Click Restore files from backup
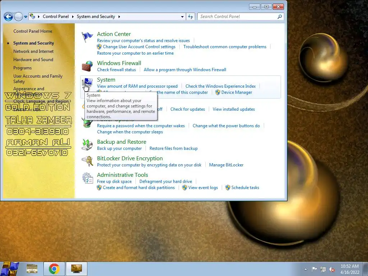Viewport: 368px width, 276px height. (174, 148)
